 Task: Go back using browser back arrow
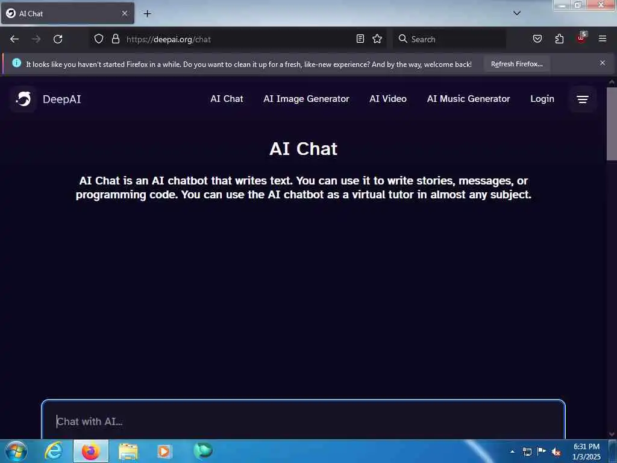point(14,39)
